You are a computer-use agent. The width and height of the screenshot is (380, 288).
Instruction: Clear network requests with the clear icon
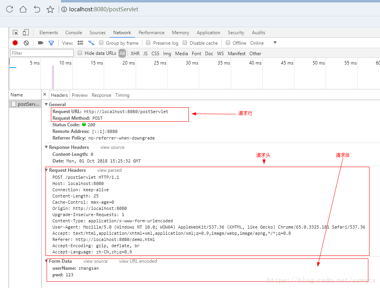pos(25,43)
